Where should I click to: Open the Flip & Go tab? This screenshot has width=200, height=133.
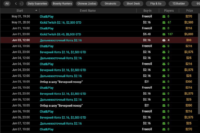coord(156,3)
